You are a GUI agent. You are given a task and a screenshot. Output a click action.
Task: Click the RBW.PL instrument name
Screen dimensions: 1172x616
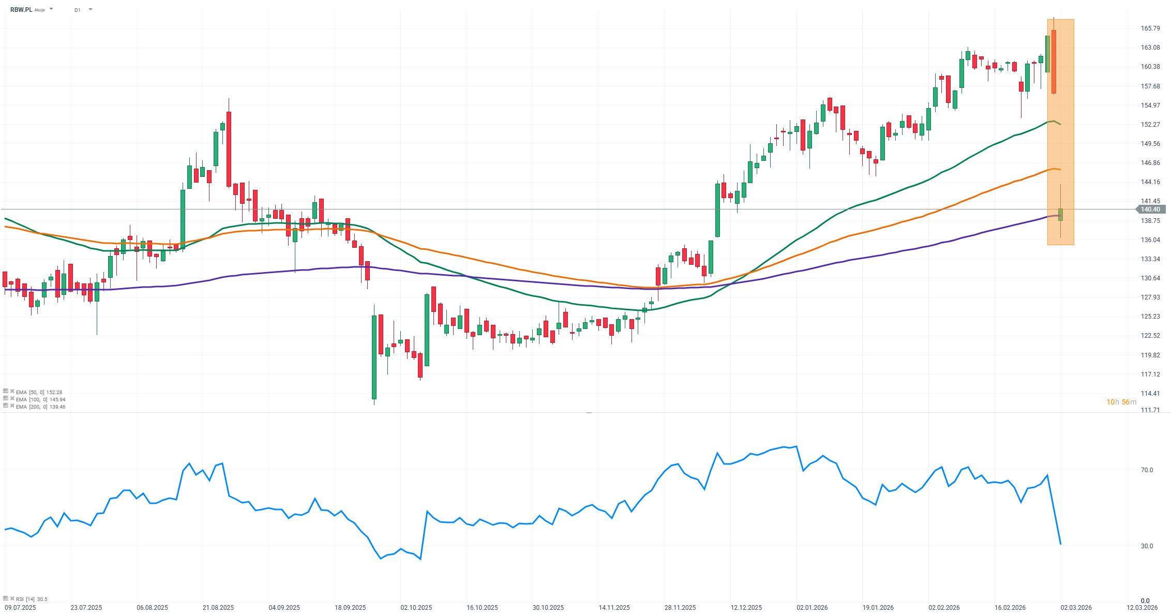coord(21,10)
